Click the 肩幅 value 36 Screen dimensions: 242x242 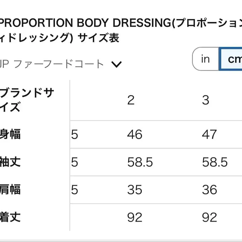coord(209,190)
